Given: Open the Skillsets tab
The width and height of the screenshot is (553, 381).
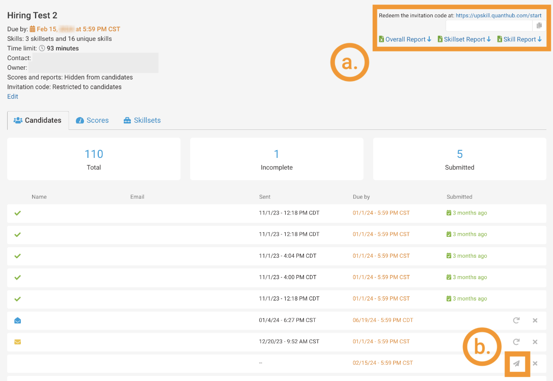Looking at the screenshot, I should tap(142, 120).
